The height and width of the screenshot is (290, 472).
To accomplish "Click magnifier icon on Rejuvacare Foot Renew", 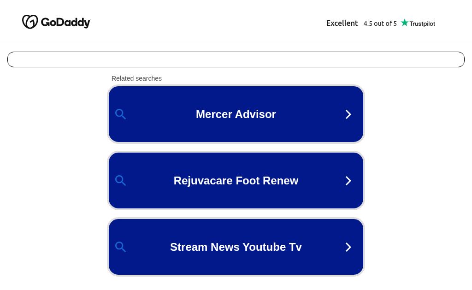I will [120, 181].
